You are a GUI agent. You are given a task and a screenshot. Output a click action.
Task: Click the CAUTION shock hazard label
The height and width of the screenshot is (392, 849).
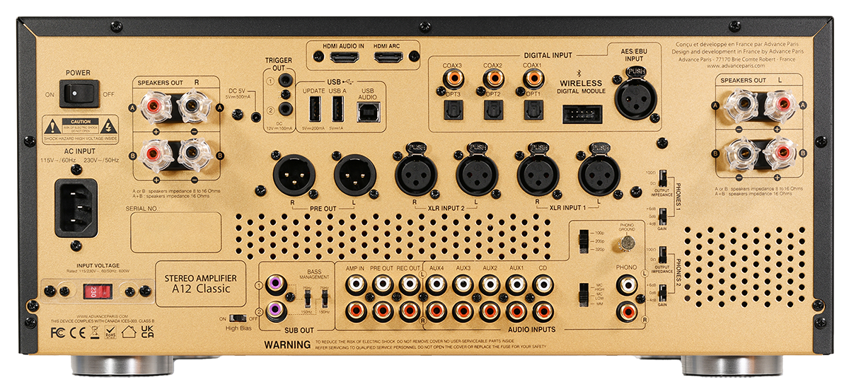click(x=79, y=128)
